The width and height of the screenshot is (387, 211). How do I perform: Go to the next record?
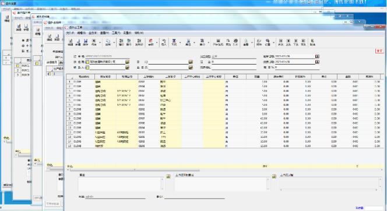click(295, 42)
